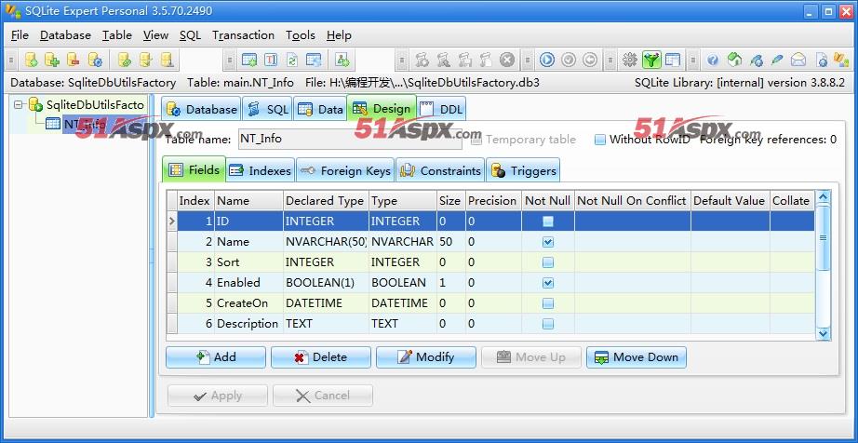Switch to the Data tab
The image size is (858, 443).
(320, 110)
